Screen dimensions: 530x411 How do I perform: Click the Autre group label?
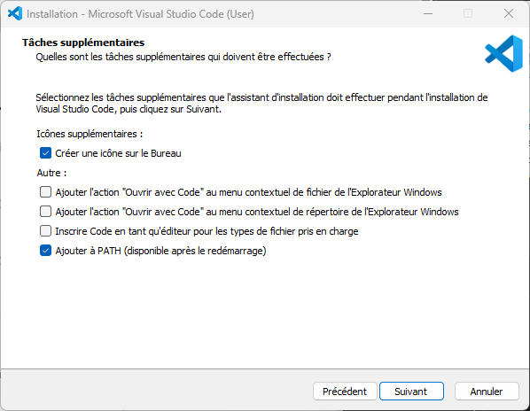[51, 173]
